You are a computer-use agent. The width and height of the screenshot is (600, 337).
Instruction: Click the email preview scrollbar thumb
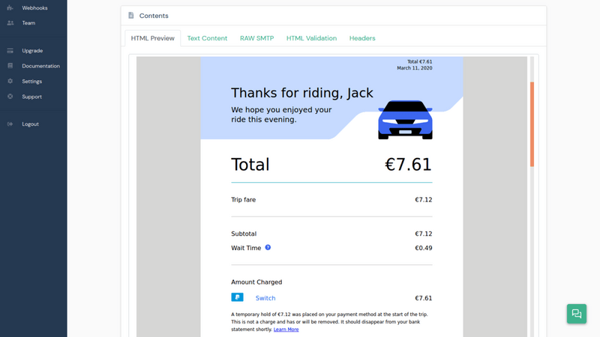pos(532,124)
